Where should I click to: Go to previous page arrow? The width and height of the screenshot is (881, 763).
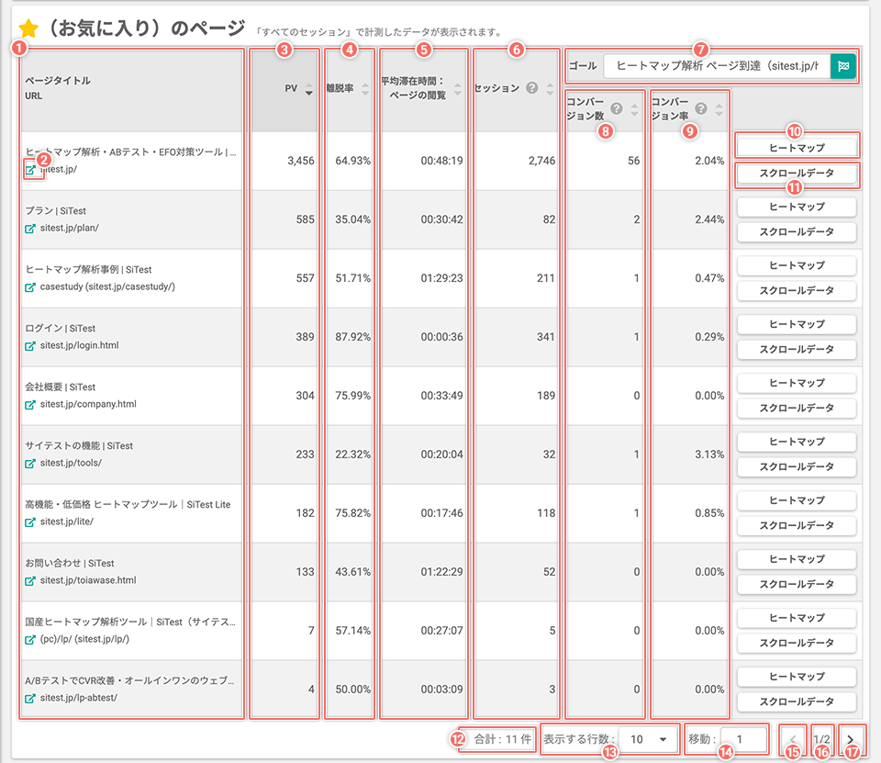click(x=793, y=739)
